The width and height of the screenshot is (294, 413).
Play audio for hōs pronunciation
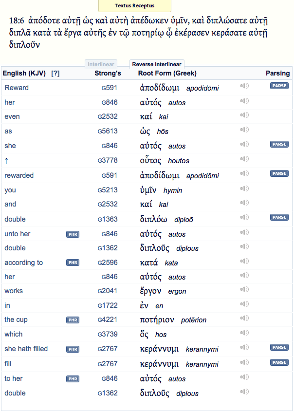pyautogui.click(x=244, y=130)
